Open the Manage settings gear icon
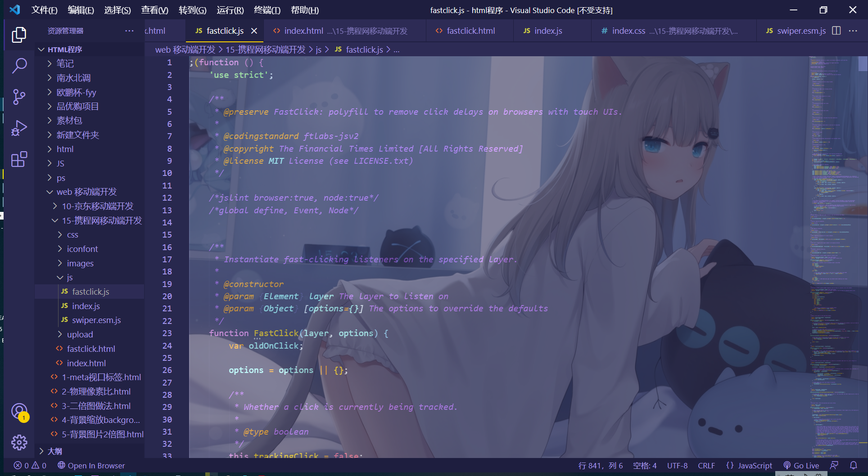 (19, 442)
